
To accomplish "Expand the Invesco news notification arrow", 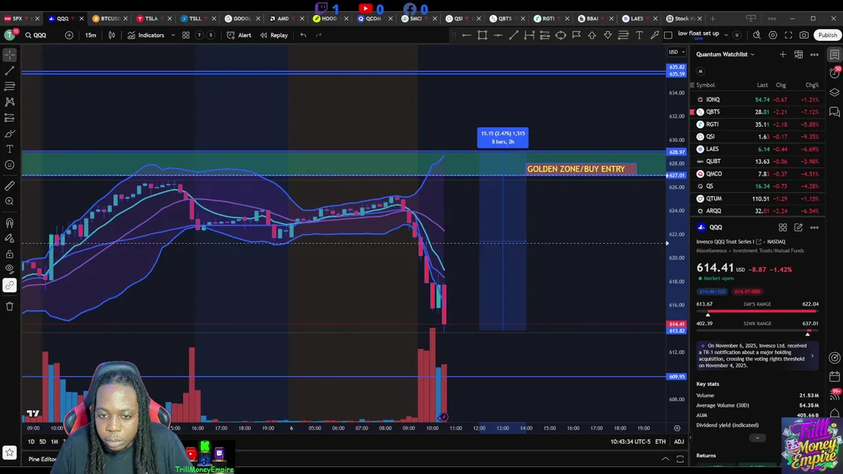I will (x=812, y=355).
